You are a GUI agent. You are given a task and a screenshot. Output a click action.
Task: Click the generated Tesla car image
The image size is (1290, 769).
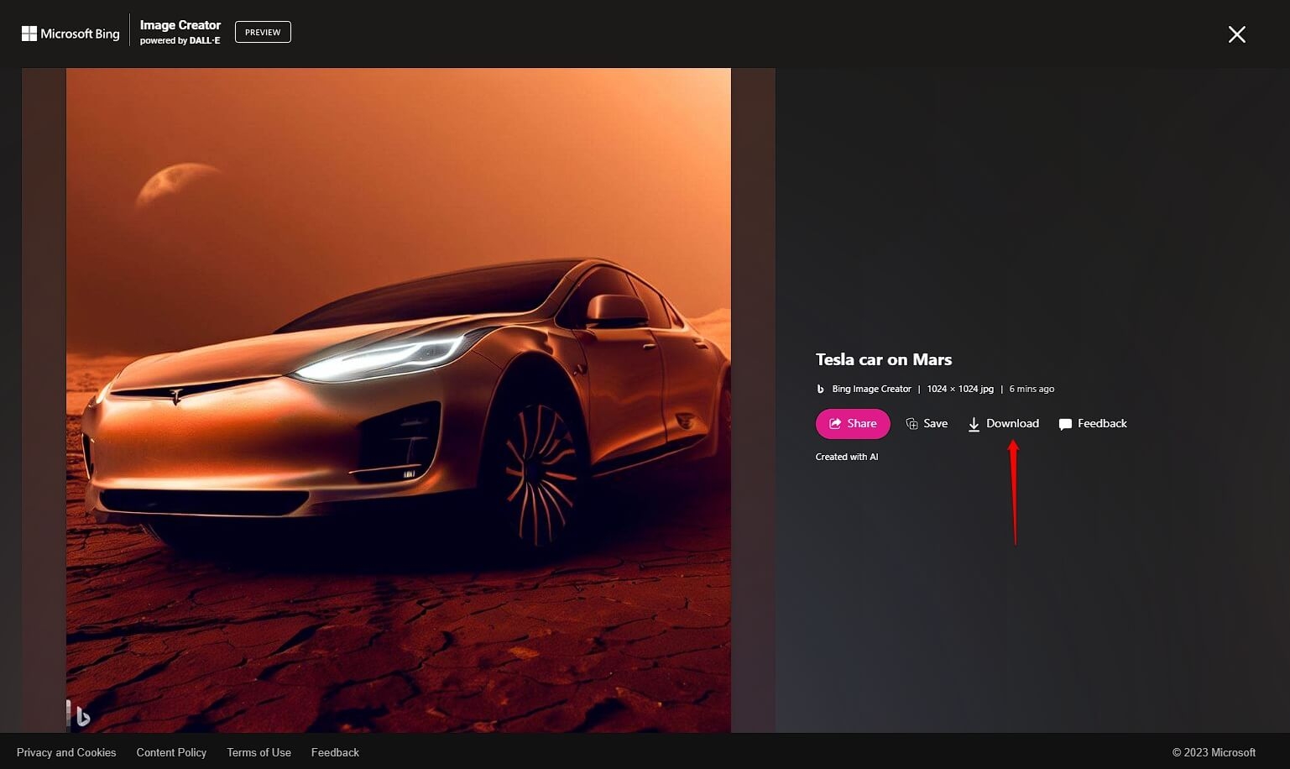399,400
